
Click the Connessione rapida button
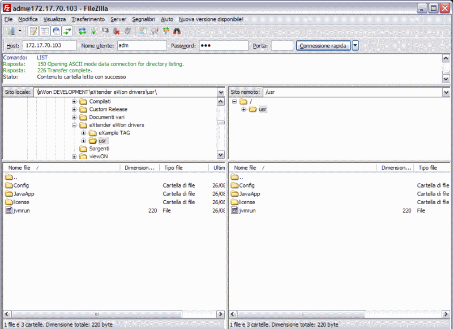[323, 46]
